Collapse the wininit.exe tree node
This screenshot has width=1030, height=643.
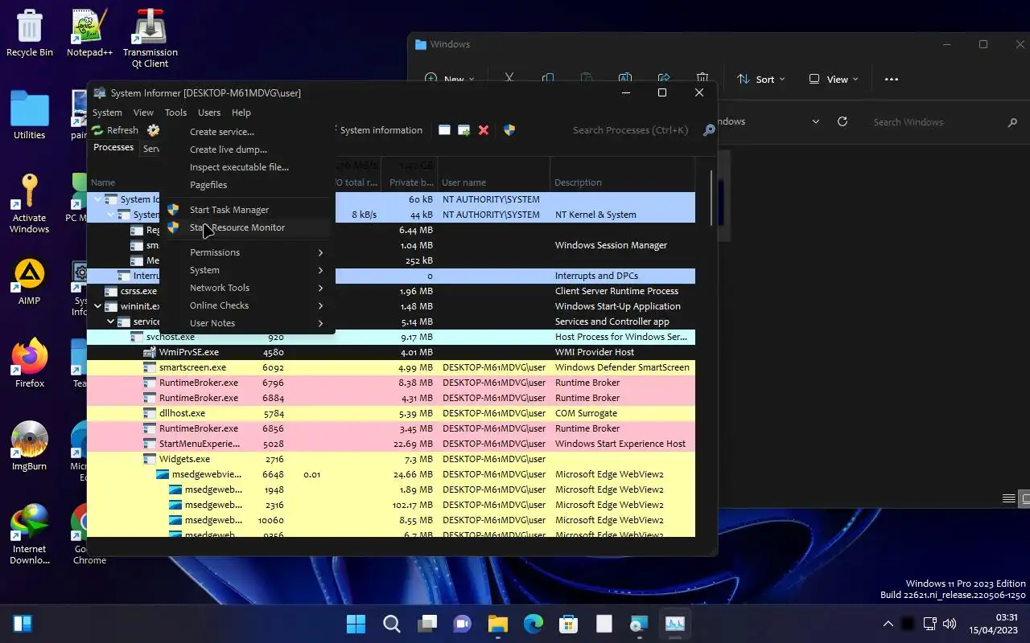pos(98,306)
